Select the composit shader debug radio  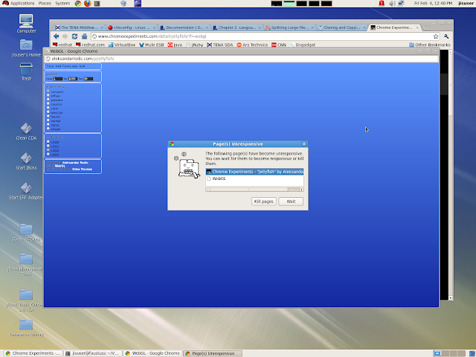pyautogui.click(x=48, y=91)
